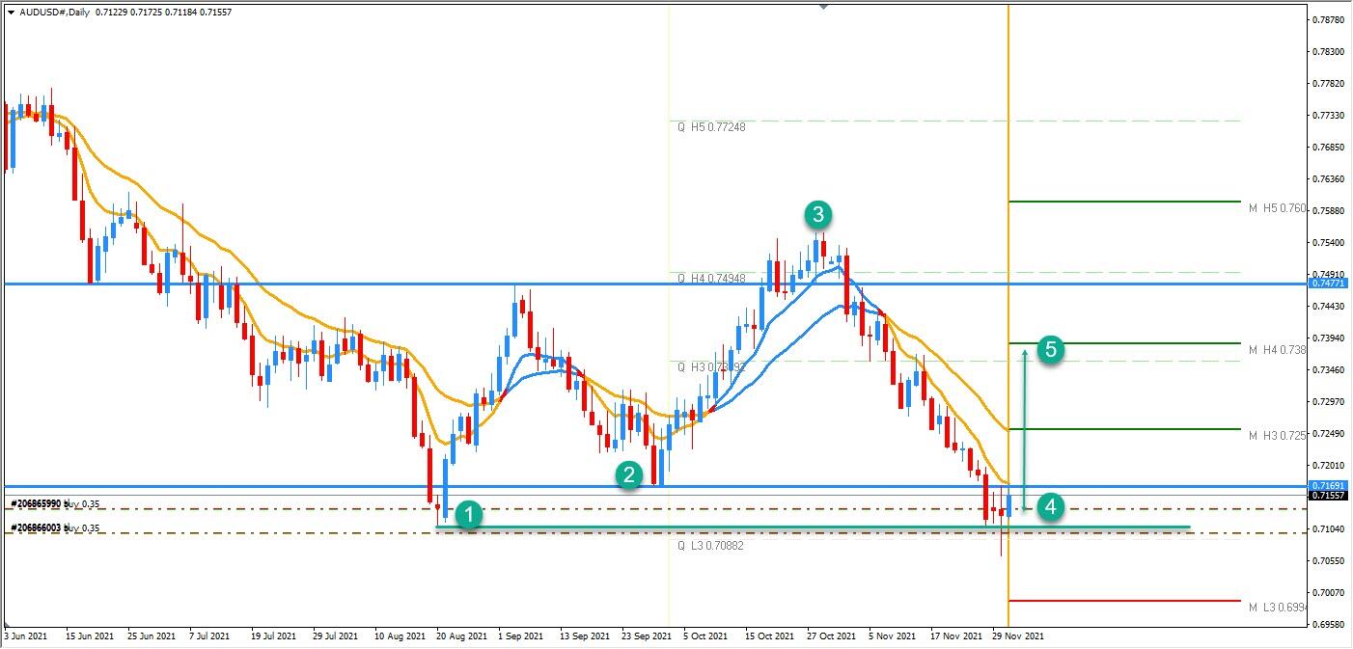
Task: Click the Q L3 0.70882 pivot label
Action: (709, 546)
